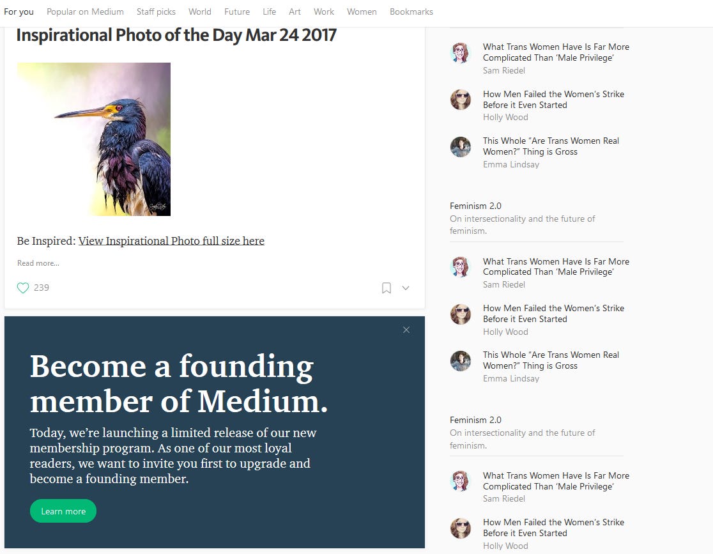This screenshot has height=554, width=713.
Task: Dismiss the founding member banner
Action: 406,330
